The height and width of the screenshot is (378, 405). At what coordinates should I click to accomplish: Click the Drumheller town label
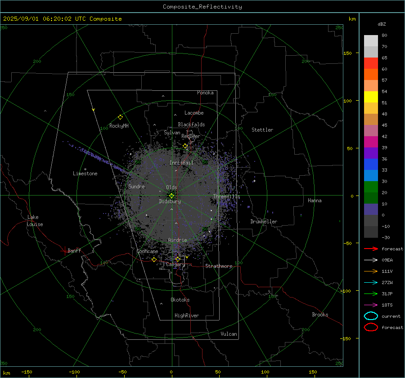264,222
